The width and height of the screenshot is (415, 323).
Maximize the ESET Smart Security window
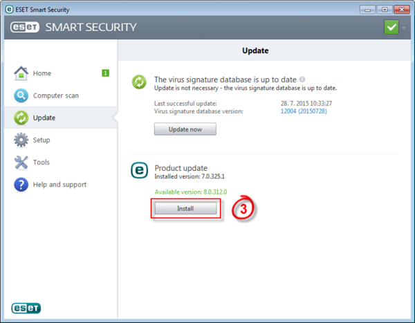385,10
